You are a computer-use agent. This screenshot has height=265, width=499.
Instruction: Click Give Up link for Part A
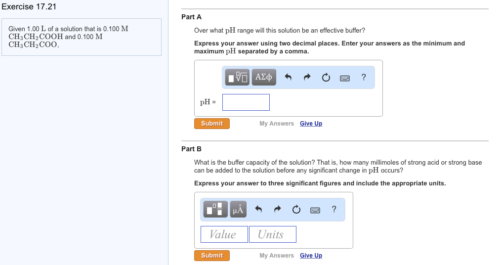[311, 124]
